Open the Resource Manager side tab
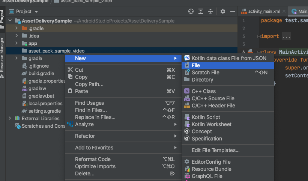The height and width of the screenshot is (181, 308). [2, 58]
